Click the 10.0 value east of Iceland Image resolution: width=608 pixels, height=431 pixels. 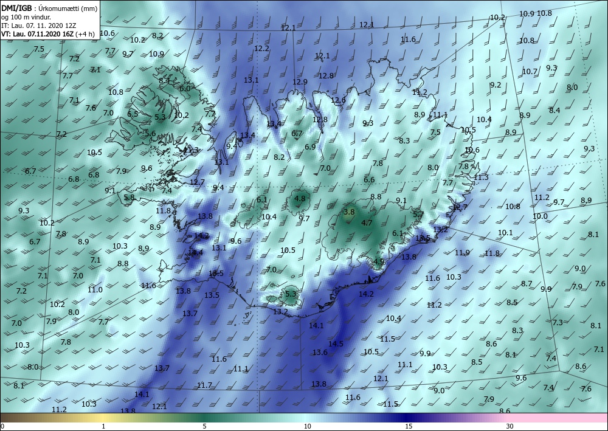coord(540,216)
